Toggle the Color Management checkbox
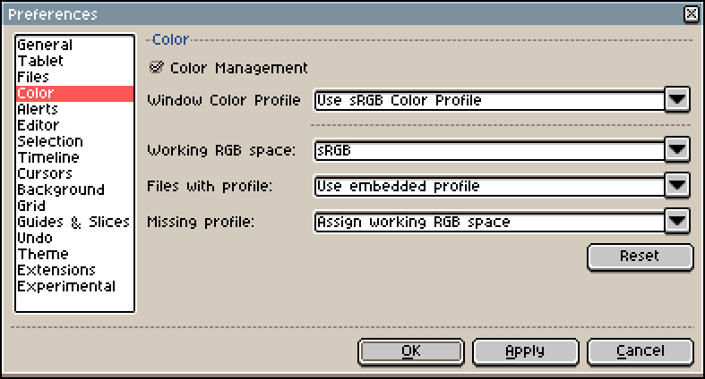The image size is (705, 379). [158, 67]
